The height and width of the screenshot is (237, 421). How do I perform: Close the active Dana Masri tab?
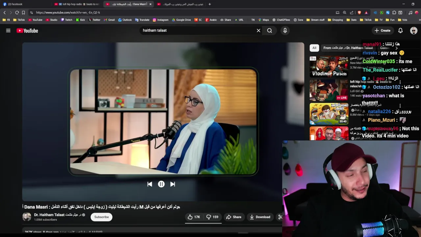[x=150, y=4]
